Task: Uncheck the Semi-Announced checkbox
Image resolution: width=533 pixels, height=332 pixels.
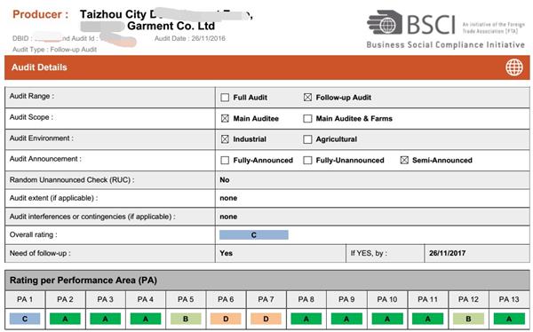Action: tap(404, 161)
